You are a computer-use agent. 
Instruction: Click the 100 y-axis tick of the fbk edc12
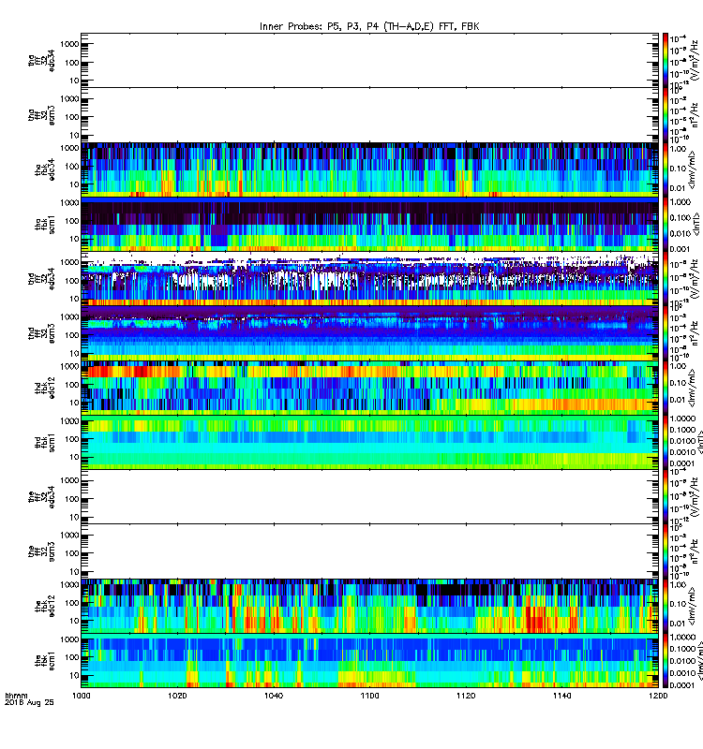pos(72,603)
